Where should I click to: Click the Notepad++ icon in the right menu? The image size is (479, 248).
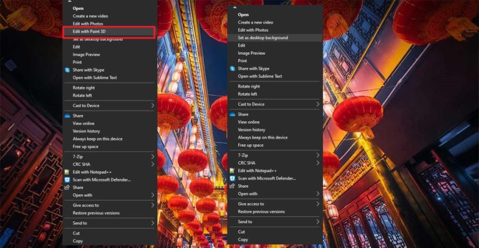(x=233, y=171)
